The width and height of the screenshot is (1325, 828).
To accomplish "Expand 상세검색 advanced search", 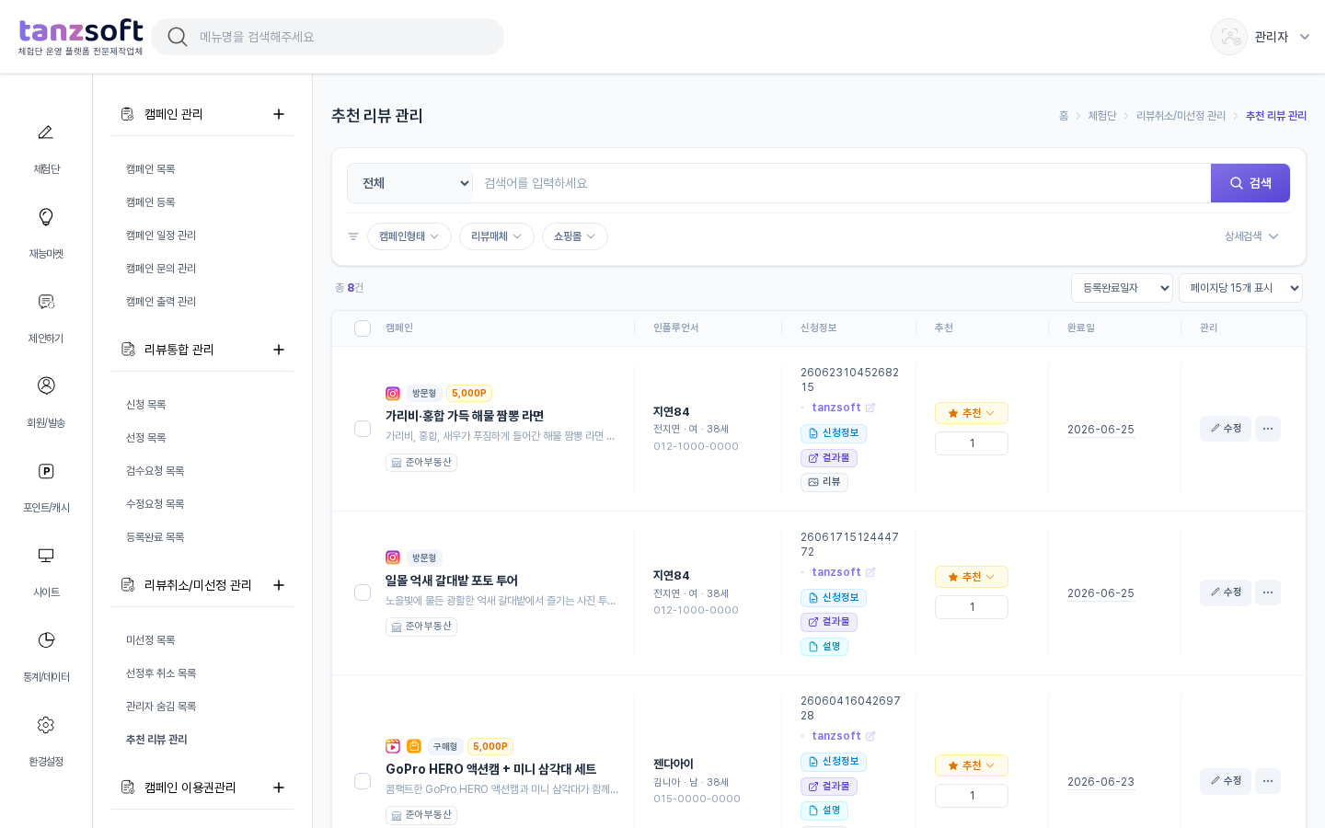I will tap(1251, 236).
